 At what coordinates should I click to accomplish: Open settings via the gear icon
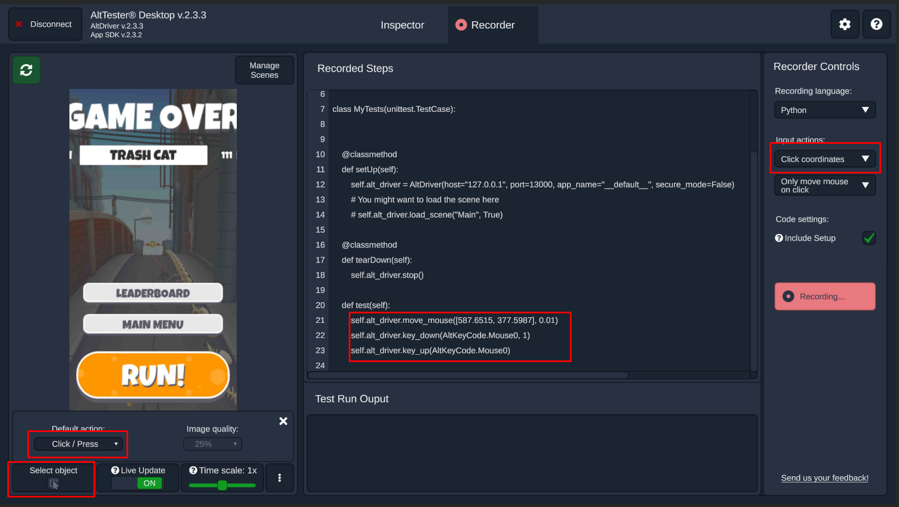coord(845,24)
